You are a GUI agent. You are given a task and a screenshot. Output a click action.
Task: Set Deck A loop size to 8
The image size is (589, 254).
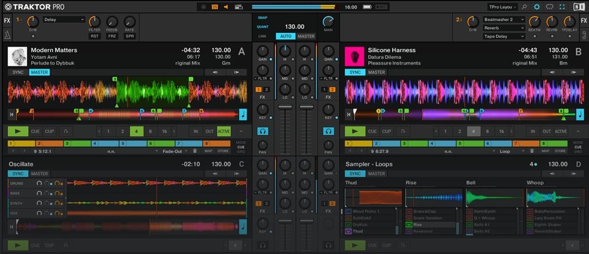[150, 131]
